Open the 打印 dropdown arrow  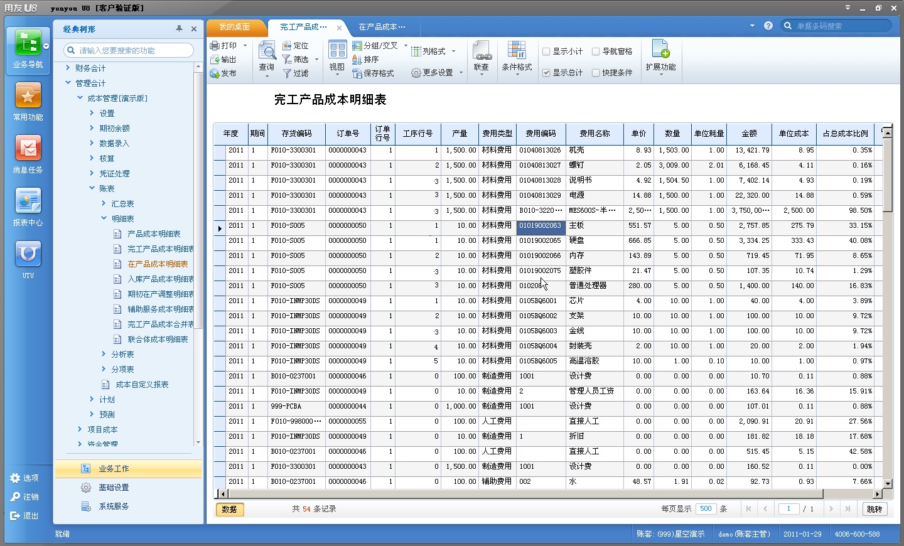245,46
